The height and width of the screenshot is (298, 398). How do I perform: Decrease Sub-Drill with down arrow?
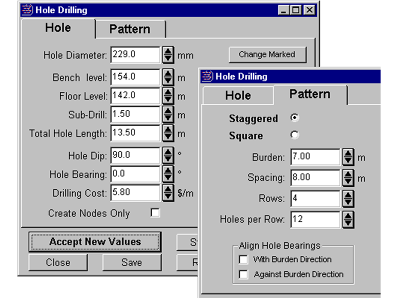click(168, 118)
